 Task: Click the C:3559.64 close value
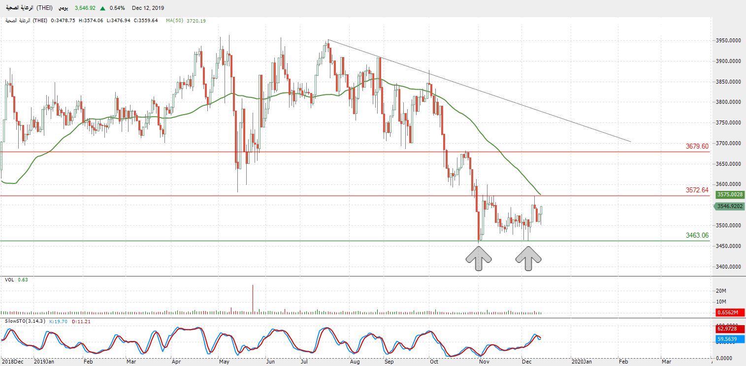click(145, 21)
